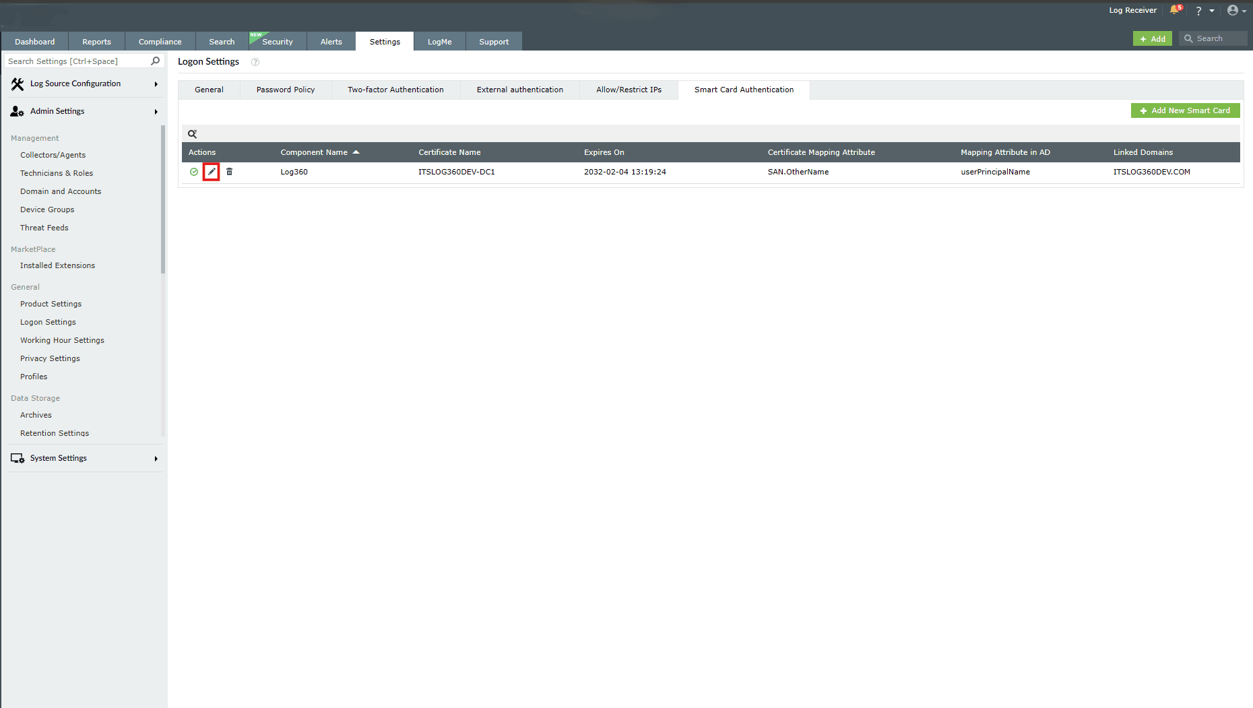Screen dimensions: 1253x708
Task: Open the Reports tab
Action: pyautogui.click(x=96, y=41)
